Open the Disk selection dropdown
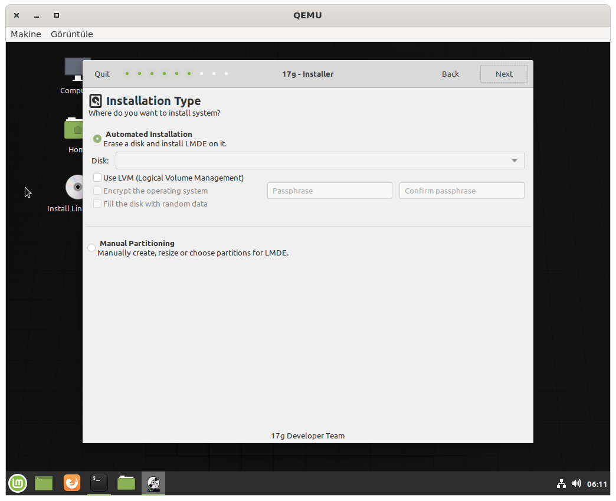This screenshot has height=501, width=616. (320, 161)
